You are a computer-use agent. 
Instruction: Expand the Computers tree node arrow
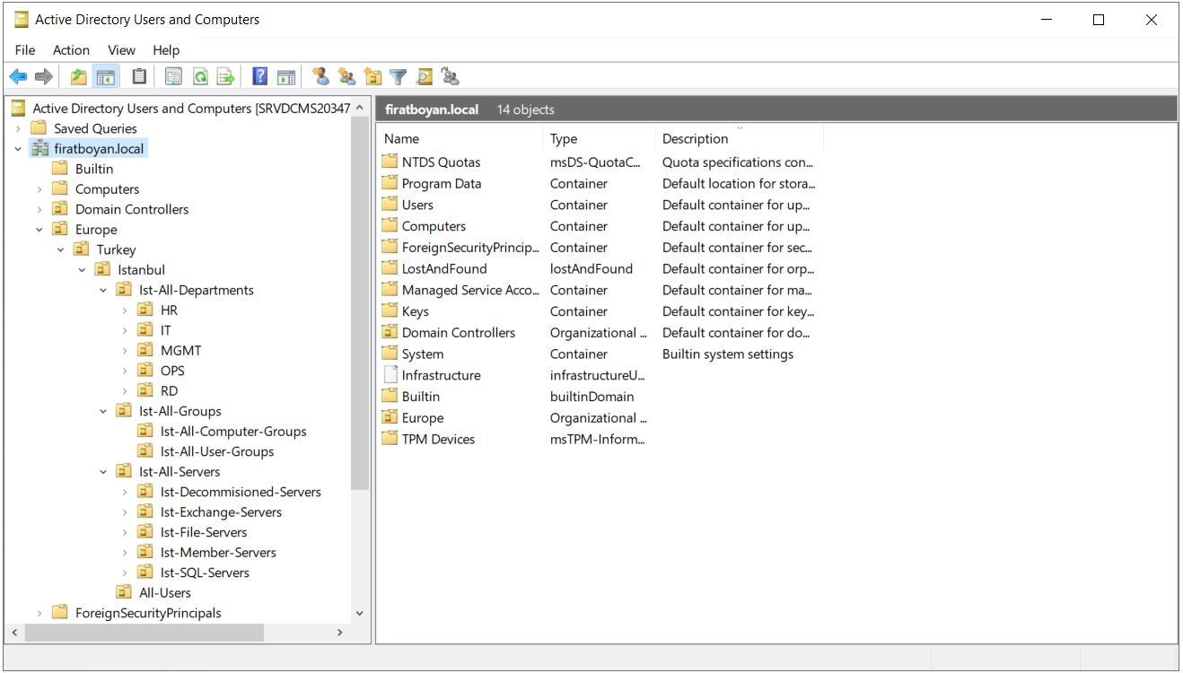[39, 189]
